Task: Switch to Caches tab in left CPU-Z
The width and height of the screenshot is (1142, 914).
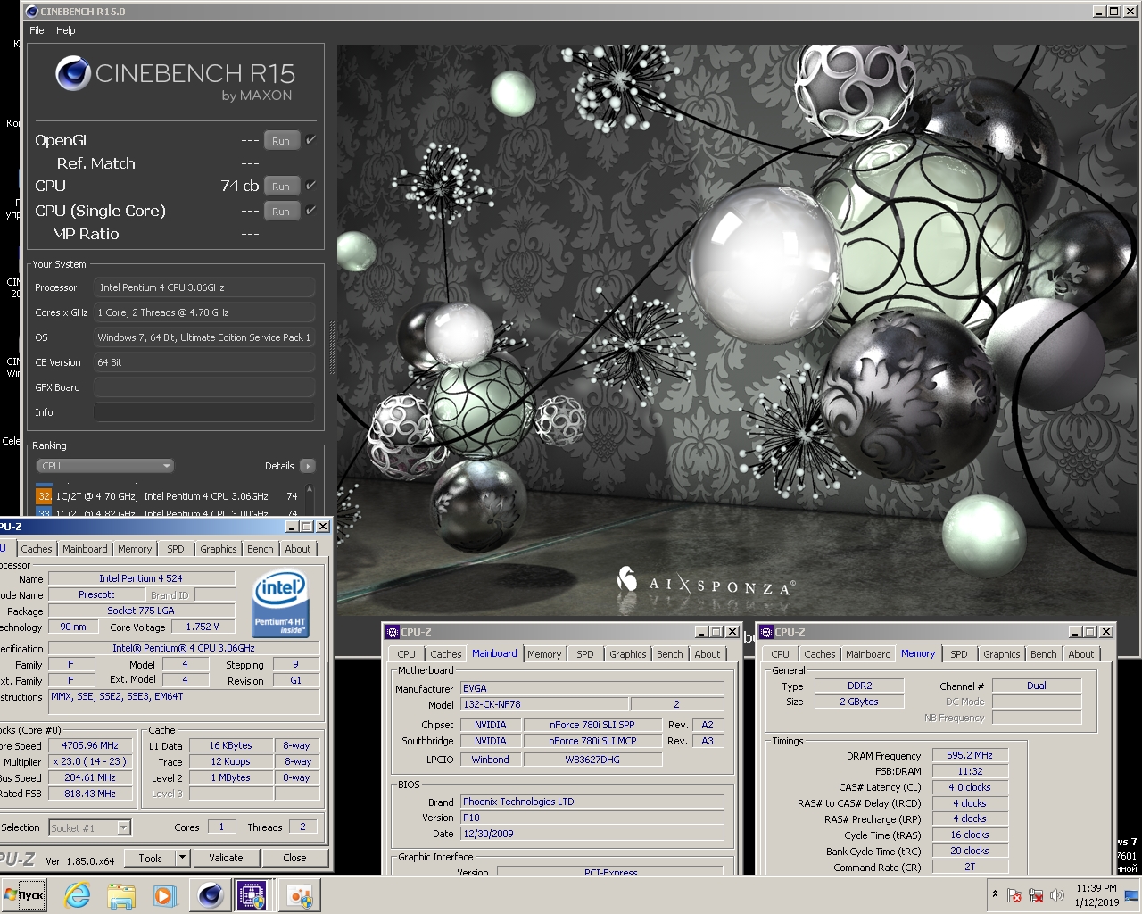Action: [x=37, y=549]
